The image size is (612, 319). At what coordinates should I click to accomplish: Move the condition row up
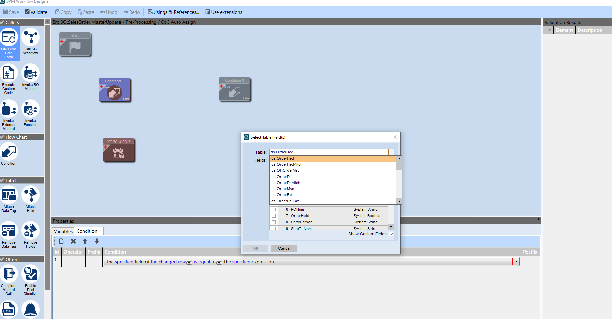(x=85, y=241)
